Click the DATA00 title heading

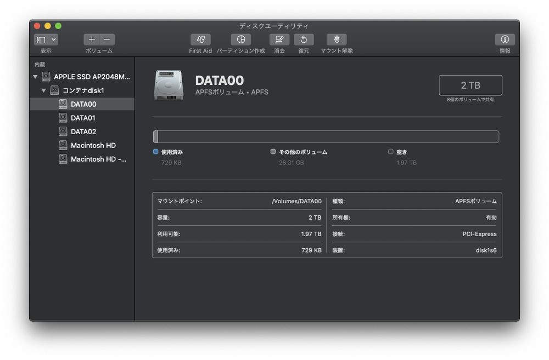click(220, 81)
